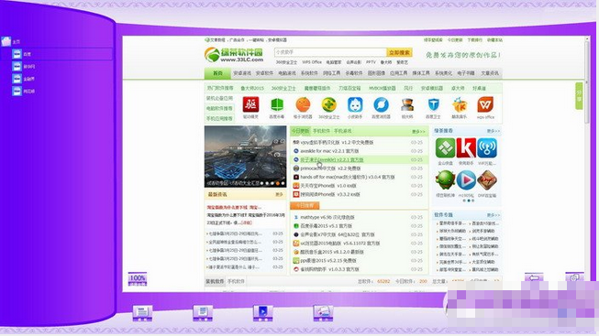The width and height of the screenshot is (599, 336).
Task: Select the orange carousel dot on banner
Action: coord(278,183)
